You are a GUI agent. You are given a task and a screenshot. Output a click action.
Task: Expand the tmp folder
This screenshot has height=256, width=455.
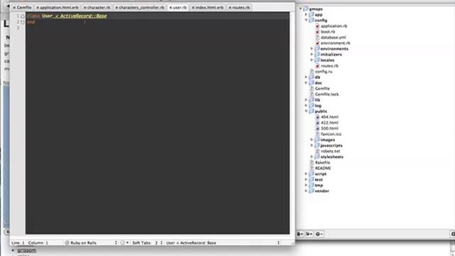coord(306,185)
